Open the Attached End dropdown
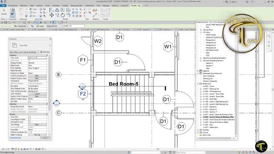The width and height of the screenshot is (274, 154). pyautogui.click(x=55, y=26)
